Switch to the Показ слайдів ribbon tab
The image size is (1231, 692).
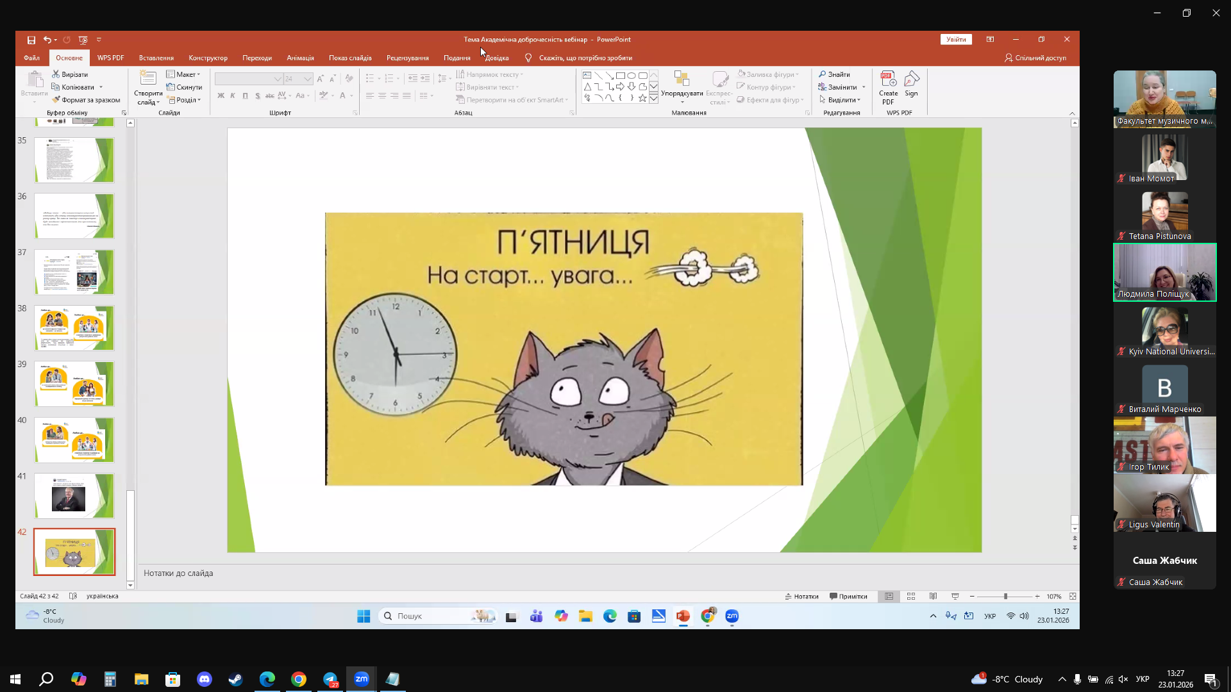pos(350,58)
